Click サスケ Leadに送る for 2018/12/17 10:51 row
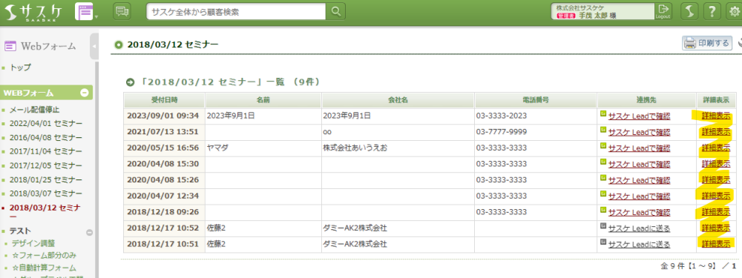742x278 pixels. click(639, 245)
